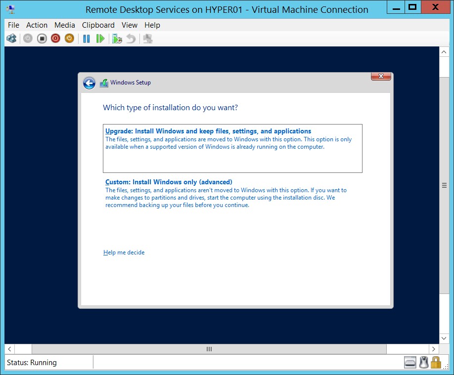Image resolution: width=454 pixels, height=375 pixels.
Task: Click the horizontal scrollbar left arrow
Action: (9, 349)
